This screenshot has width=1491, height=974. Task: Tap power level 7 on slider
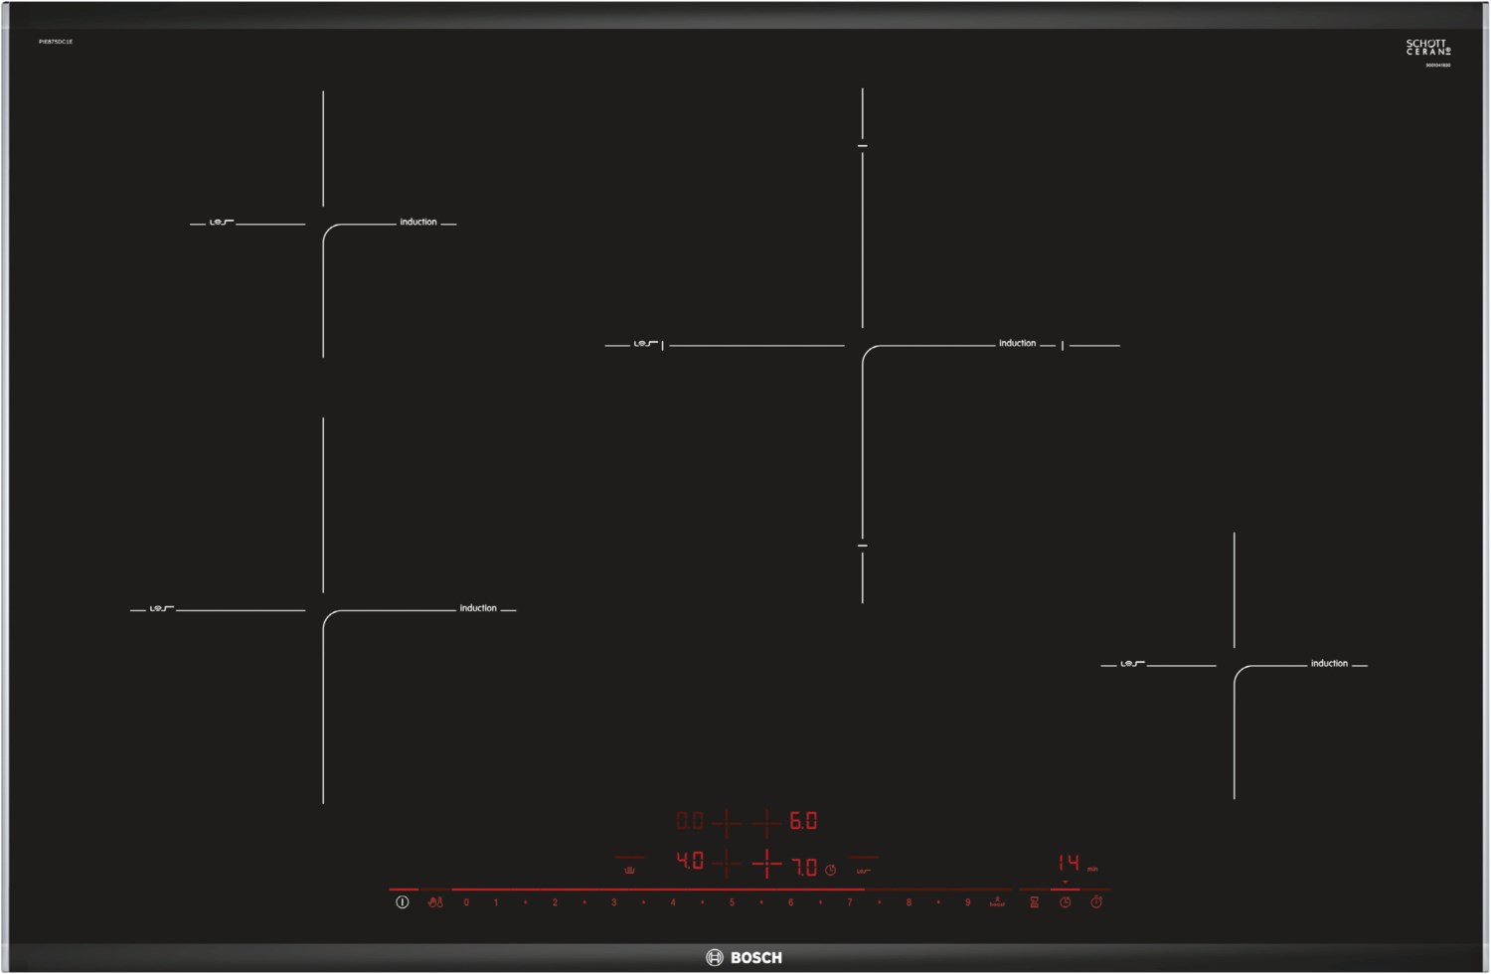pos(849,902)
